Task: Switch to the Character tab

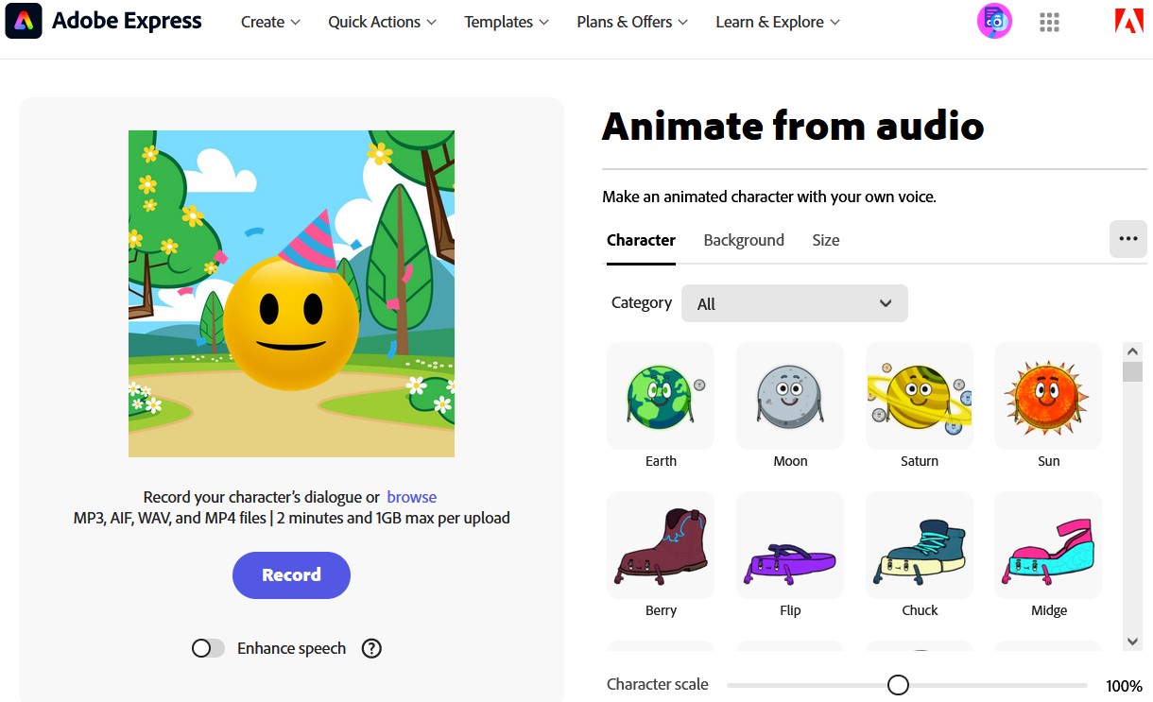Action: (641, 240)
